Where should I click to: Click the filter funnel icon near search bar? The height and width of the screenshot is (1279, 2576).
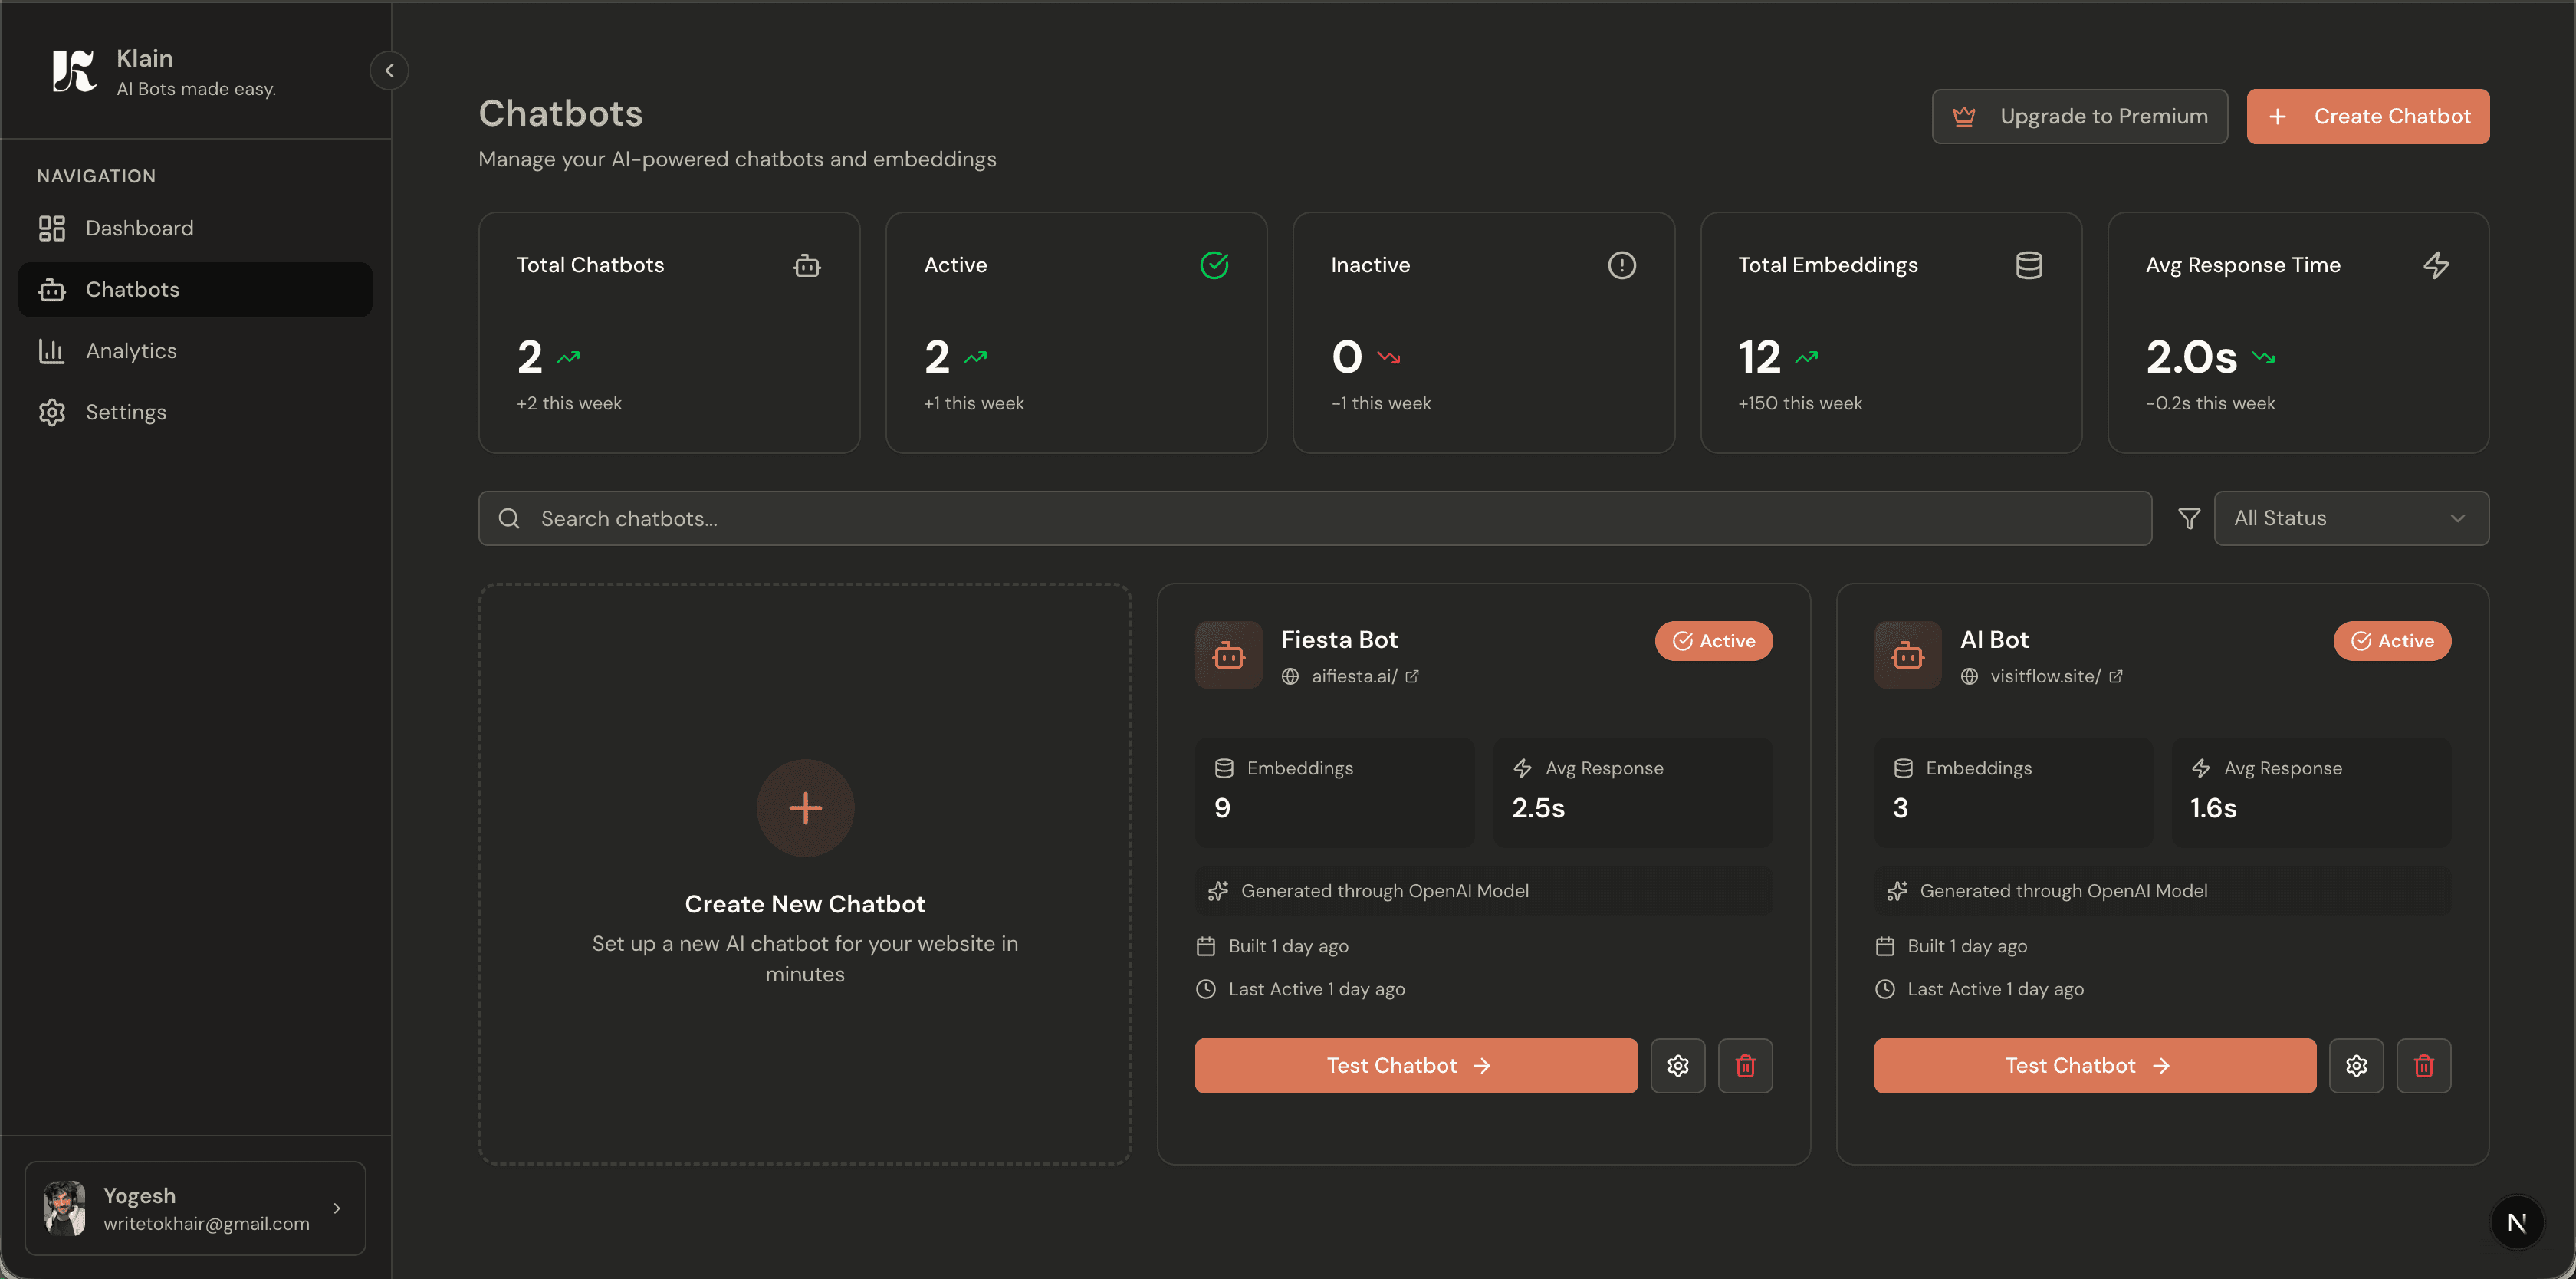tap(2189, 518)
